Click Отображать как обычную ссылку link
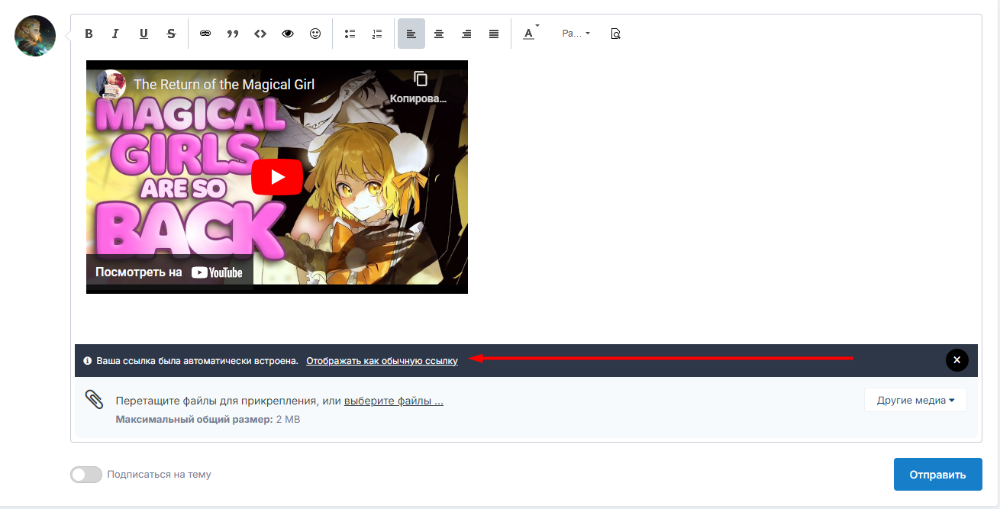Screen dimensions: 1000x509 click(381, 360)
